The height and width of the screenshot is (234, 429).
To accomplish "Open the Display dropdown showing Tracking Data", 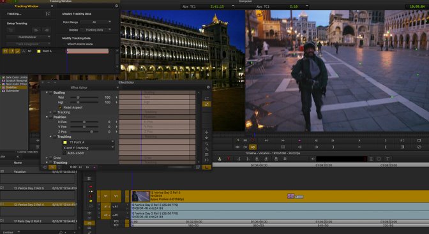I will (x=96, y=30).
